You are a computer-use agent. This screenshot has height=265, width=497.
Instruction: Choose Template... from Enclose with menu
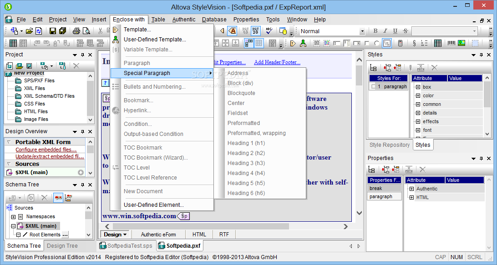click(x=137, y=30)
